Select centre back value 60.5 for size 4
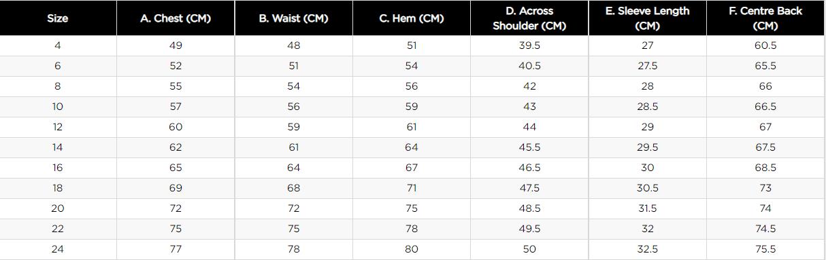Viewport: 826px width, 260px height. [765, 45]
